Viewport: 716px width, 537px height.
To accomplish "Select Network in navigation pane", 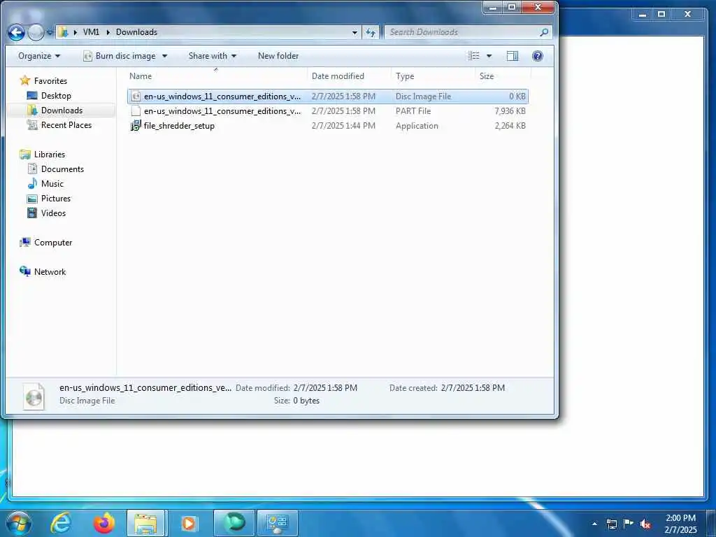I will pyautogui.click(x=50, y=272).
